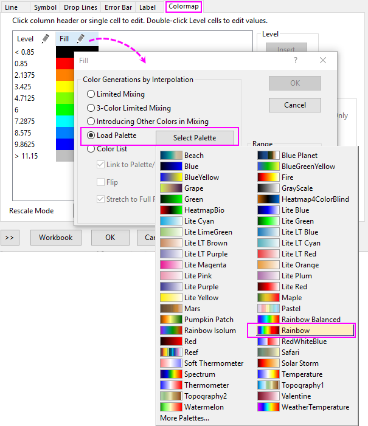Choose the Temperature palette

click(x=290, y=374)
